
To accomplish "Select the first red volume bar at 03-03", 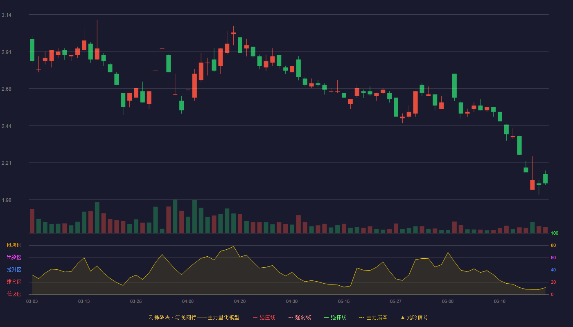I will (32, 221).
